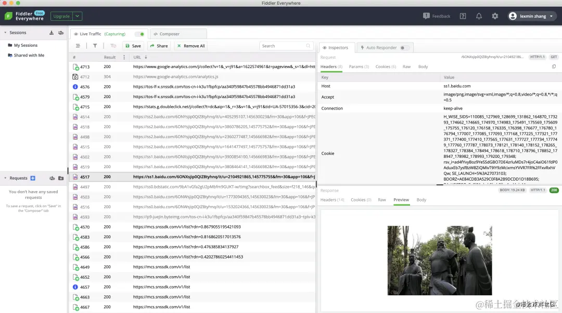The height and width of the screenshot is (313, 562).
Task: Open response Raw tab
Action: (382, 200)
